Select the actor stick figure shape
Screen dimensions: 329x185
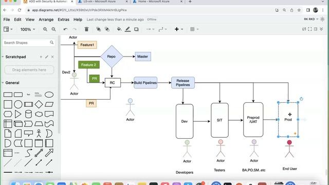tap(39, 134)
